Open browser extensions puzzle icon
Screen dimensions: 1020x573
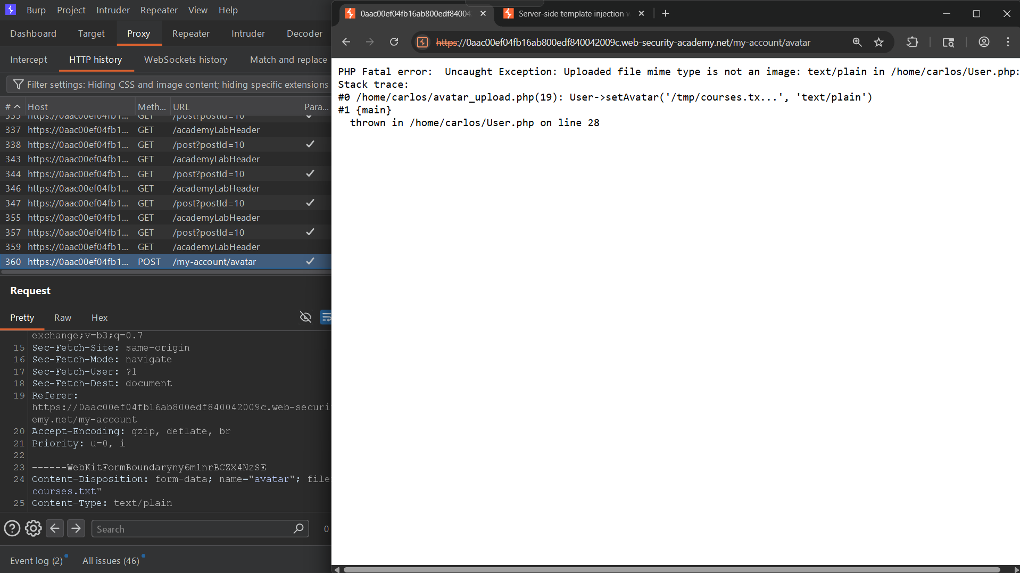[912, 42]
